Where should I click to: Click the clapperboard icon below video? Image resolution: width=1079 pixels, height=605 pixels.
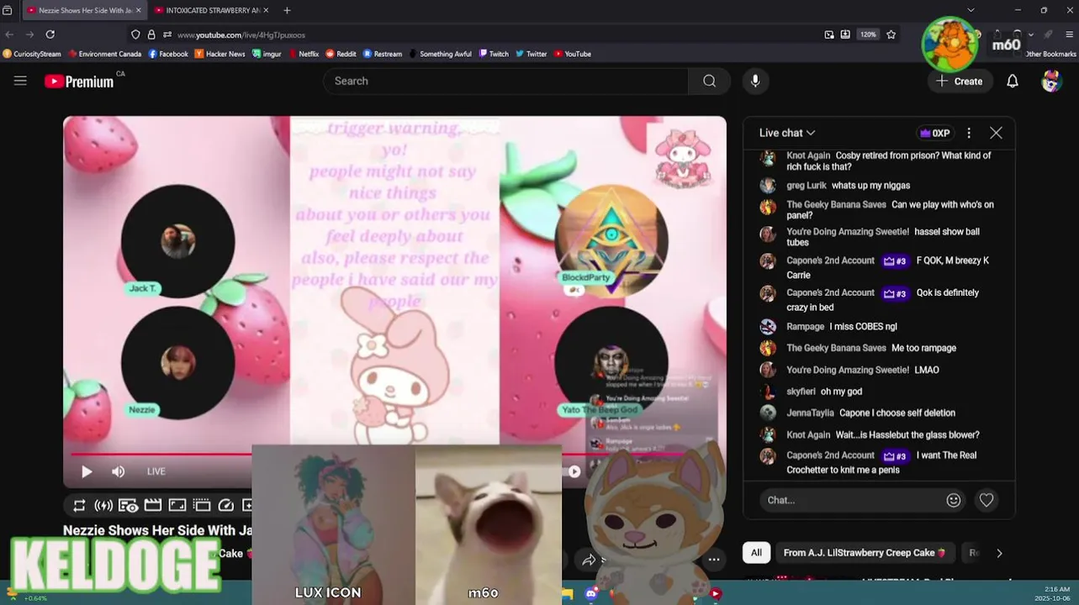[152, 505]
